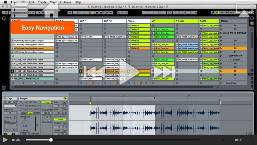Toggle the overview show/hide button

tap(4, 88)
